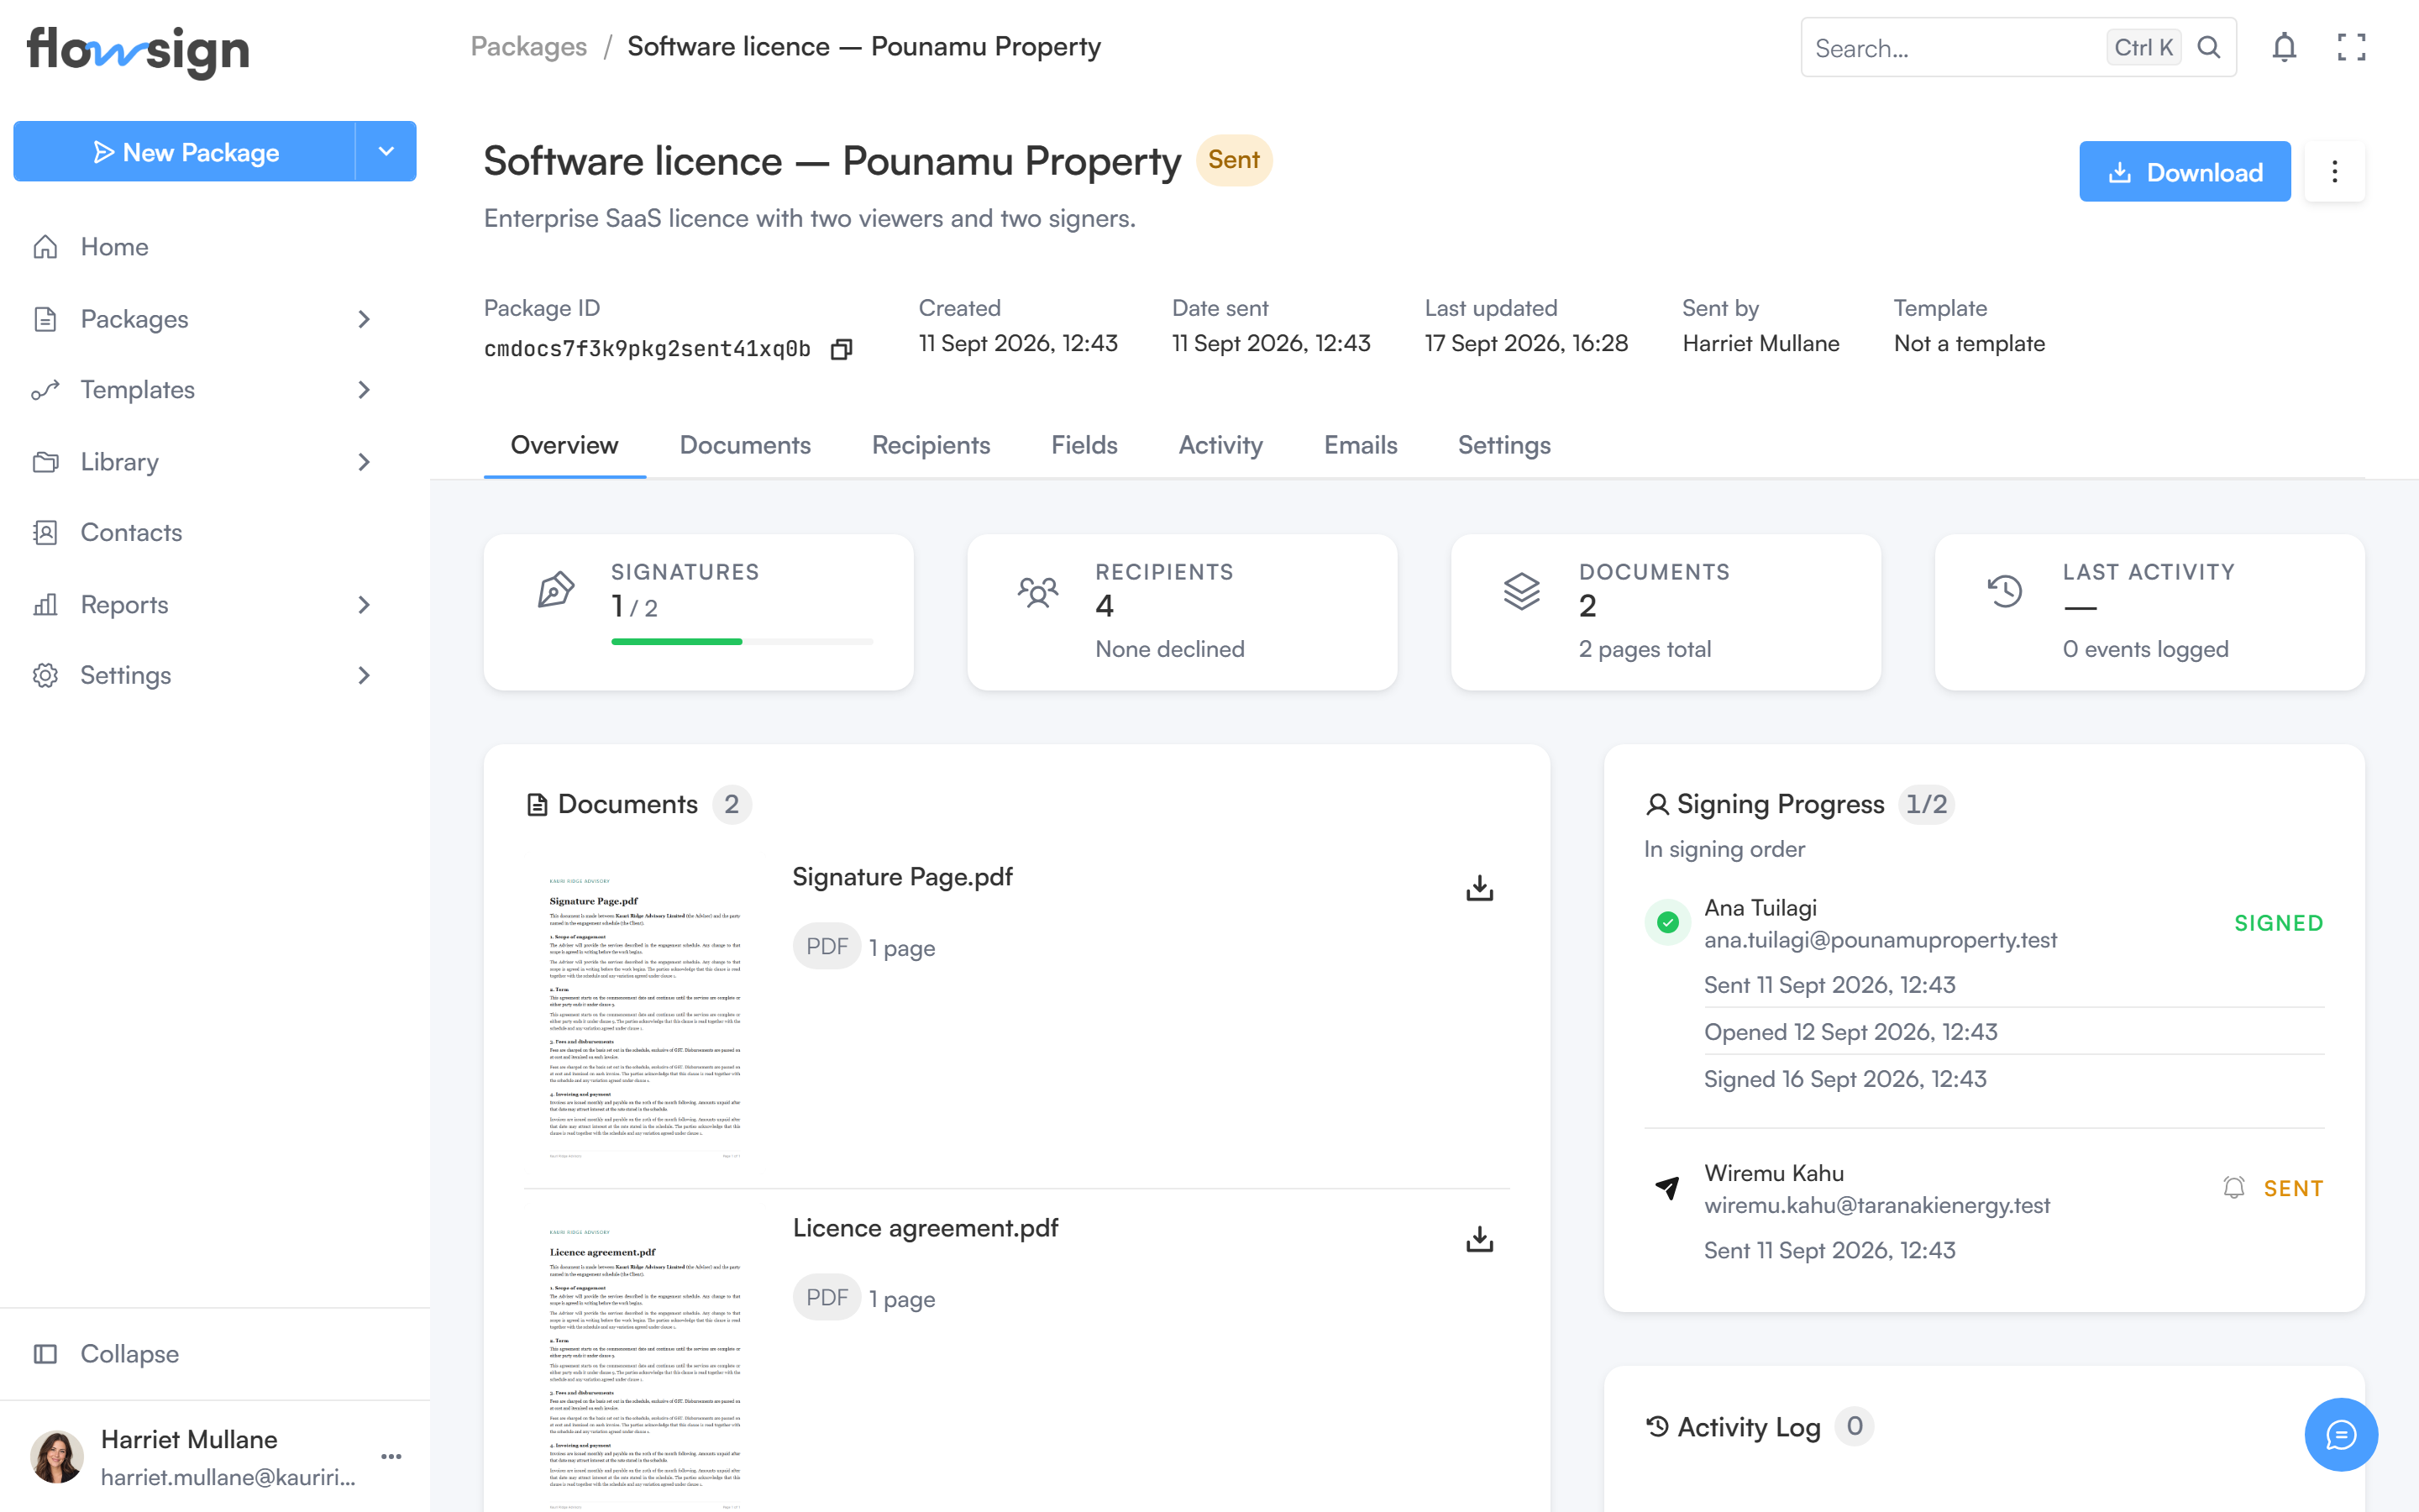Click Signature Page.pdf file name
This screenshot has height=1512, width=2419.
coord(903,877)
